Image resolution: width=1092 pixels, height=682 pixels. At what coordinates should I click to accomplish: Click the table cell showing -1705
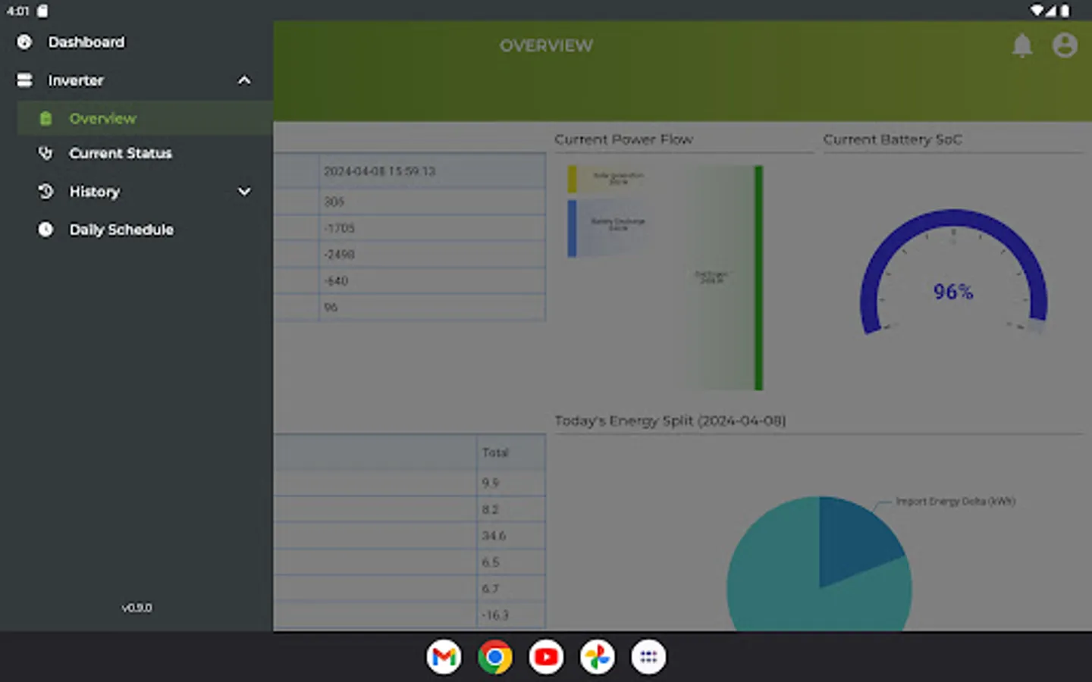pyautogui.click(x=432, y=228)
